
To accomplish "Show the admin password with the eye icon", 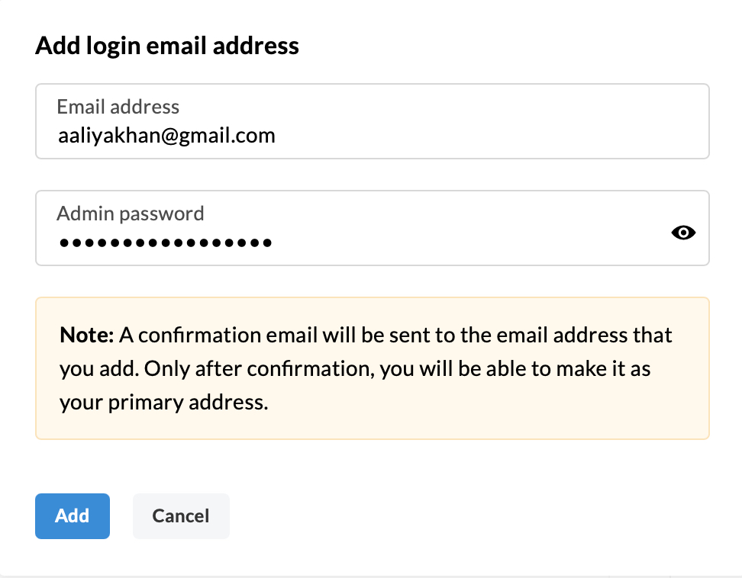I will [x=683, y=233].
